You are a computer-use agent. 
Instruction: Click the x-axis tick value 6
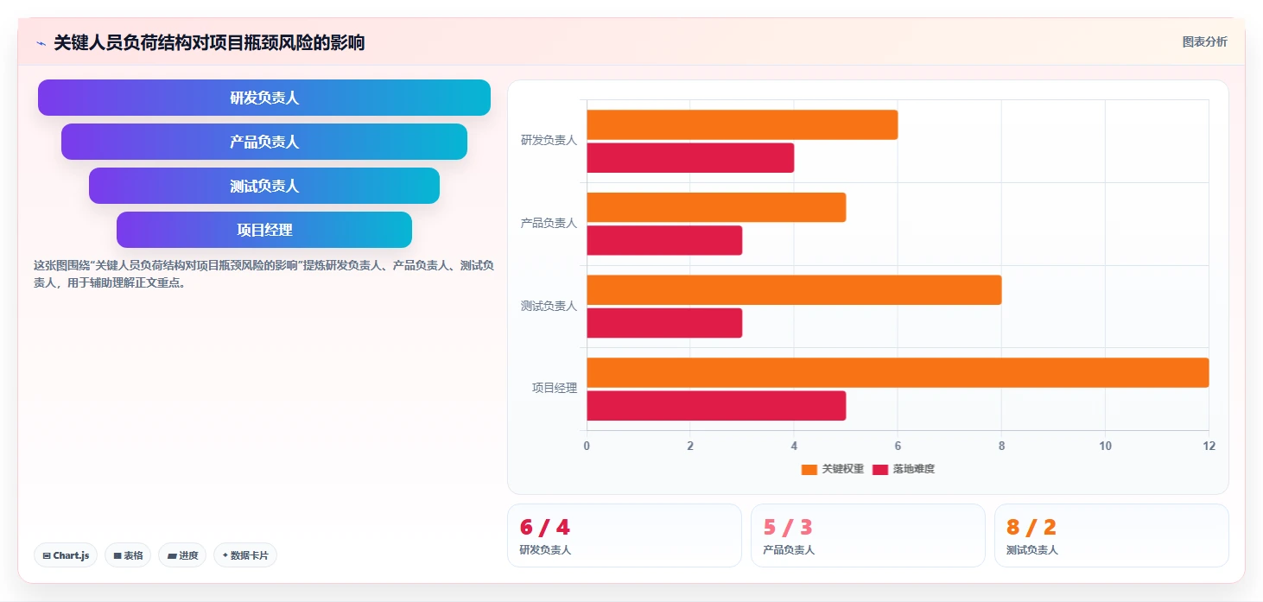click(898, 446)
